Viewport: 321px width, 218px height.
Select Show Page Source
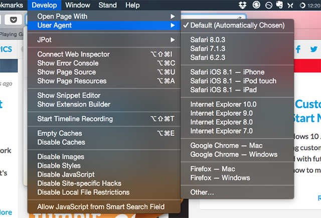[104, 72]
